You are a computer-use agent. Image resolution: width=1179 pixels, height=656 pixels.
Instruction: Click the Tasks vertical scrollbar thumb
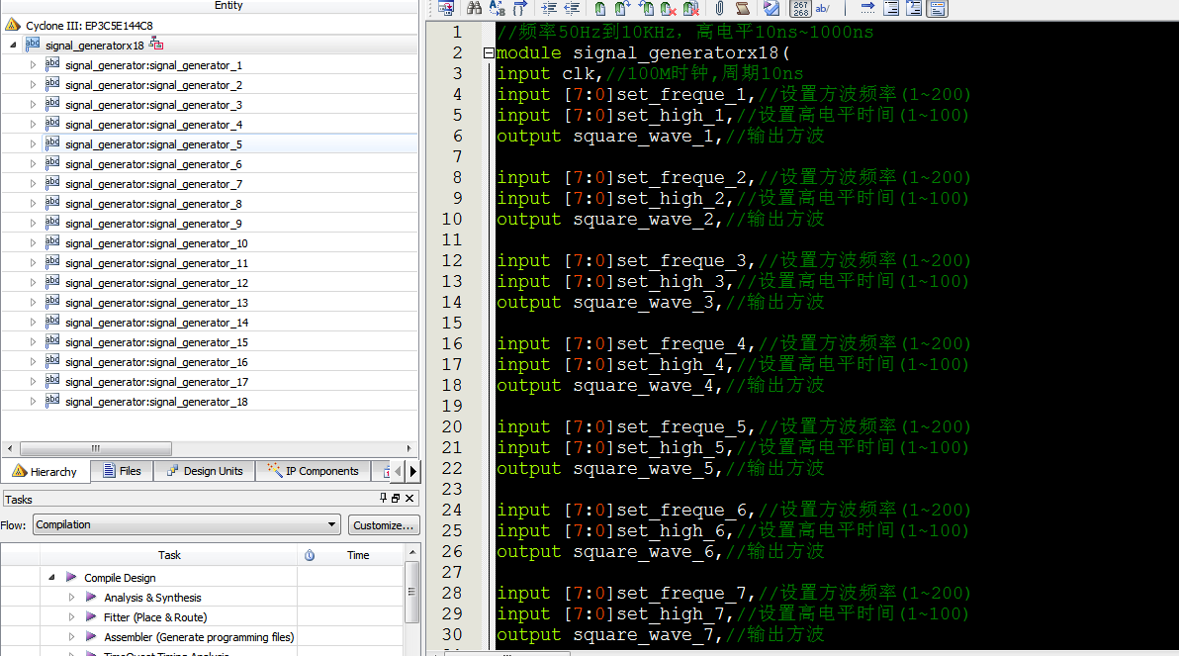coord(411,592)
